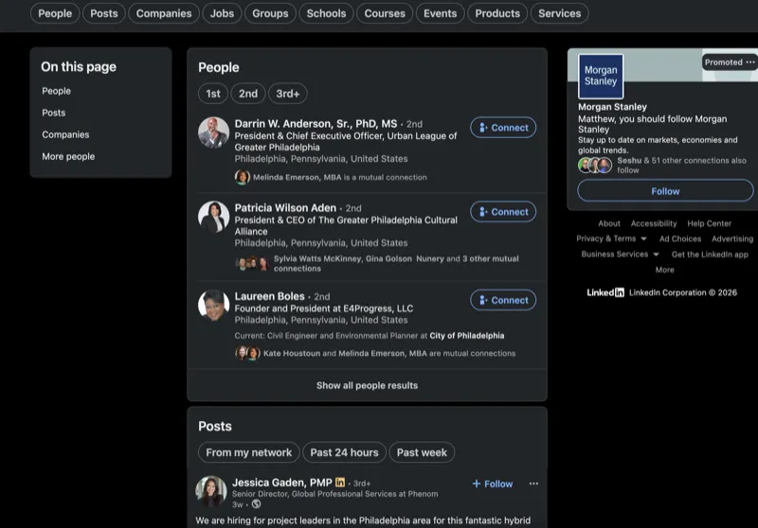Toggle the From my network posts filter

coord(248,452)
